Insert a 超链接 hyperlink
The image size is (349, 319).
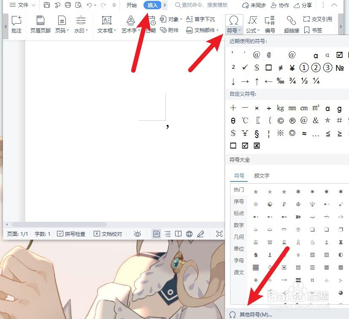point(291,24)
